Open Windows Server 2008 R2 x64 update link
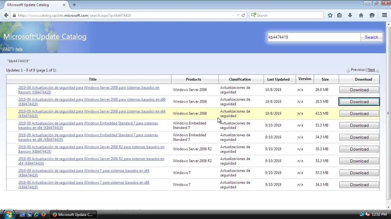Screen dimensions: 391x219 click(91, 161)
